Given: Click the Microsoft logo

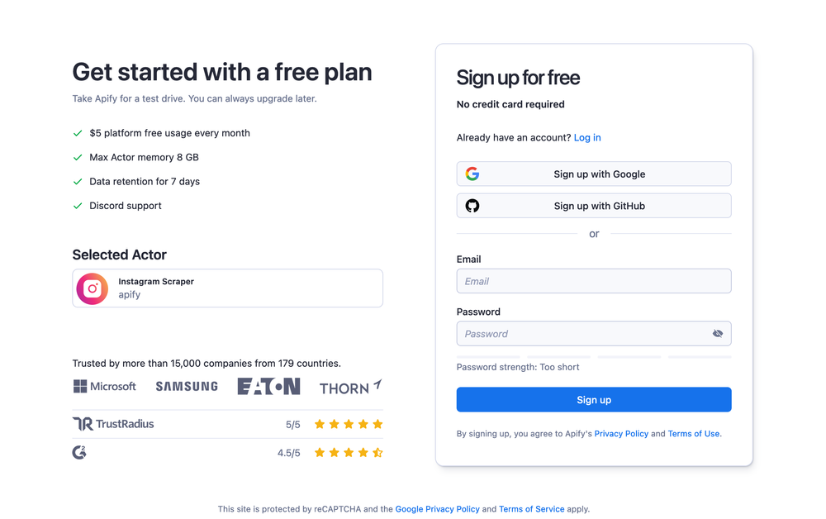Looking at the screenshot, I should point(104,387).
